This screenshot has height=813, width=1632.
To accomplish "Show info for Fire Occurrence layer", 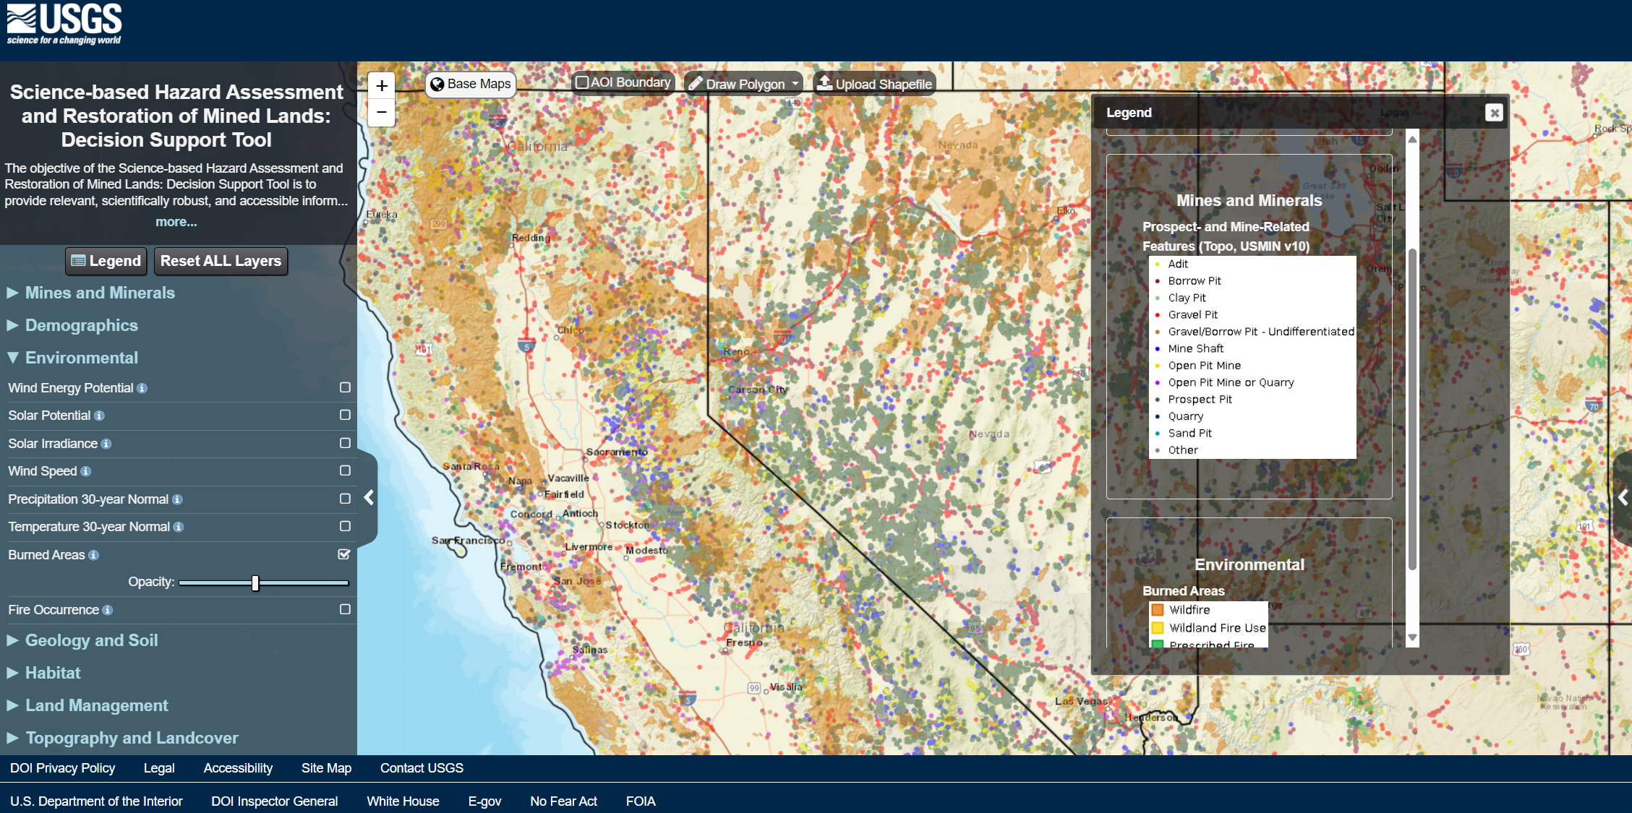I will pyautogui.click(x=108, y=610).
